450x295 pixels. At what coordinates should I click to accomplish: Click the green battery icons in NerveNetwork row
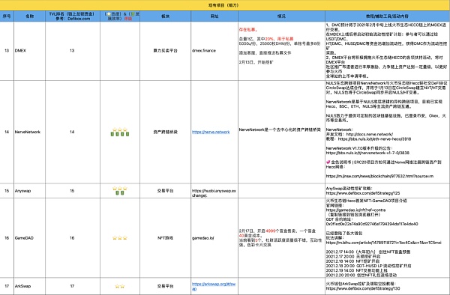120,134
